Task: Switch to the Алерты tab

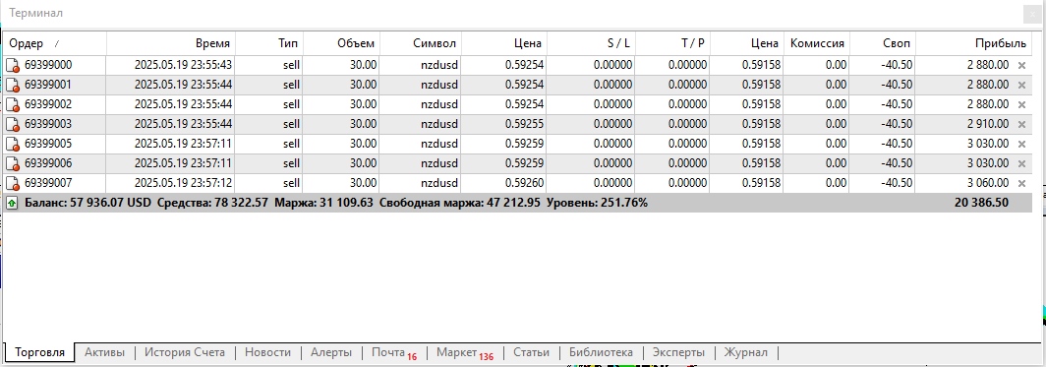Action: pyautogui.click(x=330, y=352)
